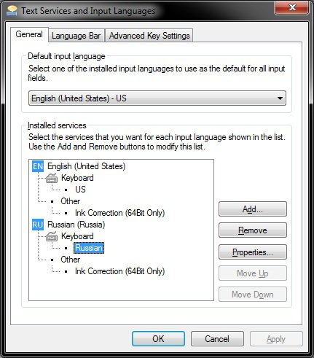
Task: Close the Text Services dialog
Action: coord(292,7)
